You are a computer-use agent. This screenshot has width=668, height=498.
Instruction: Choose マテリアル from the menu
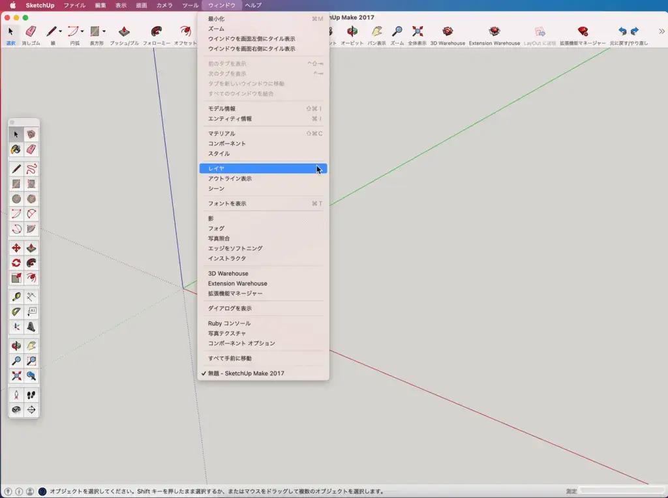[264, 134]
